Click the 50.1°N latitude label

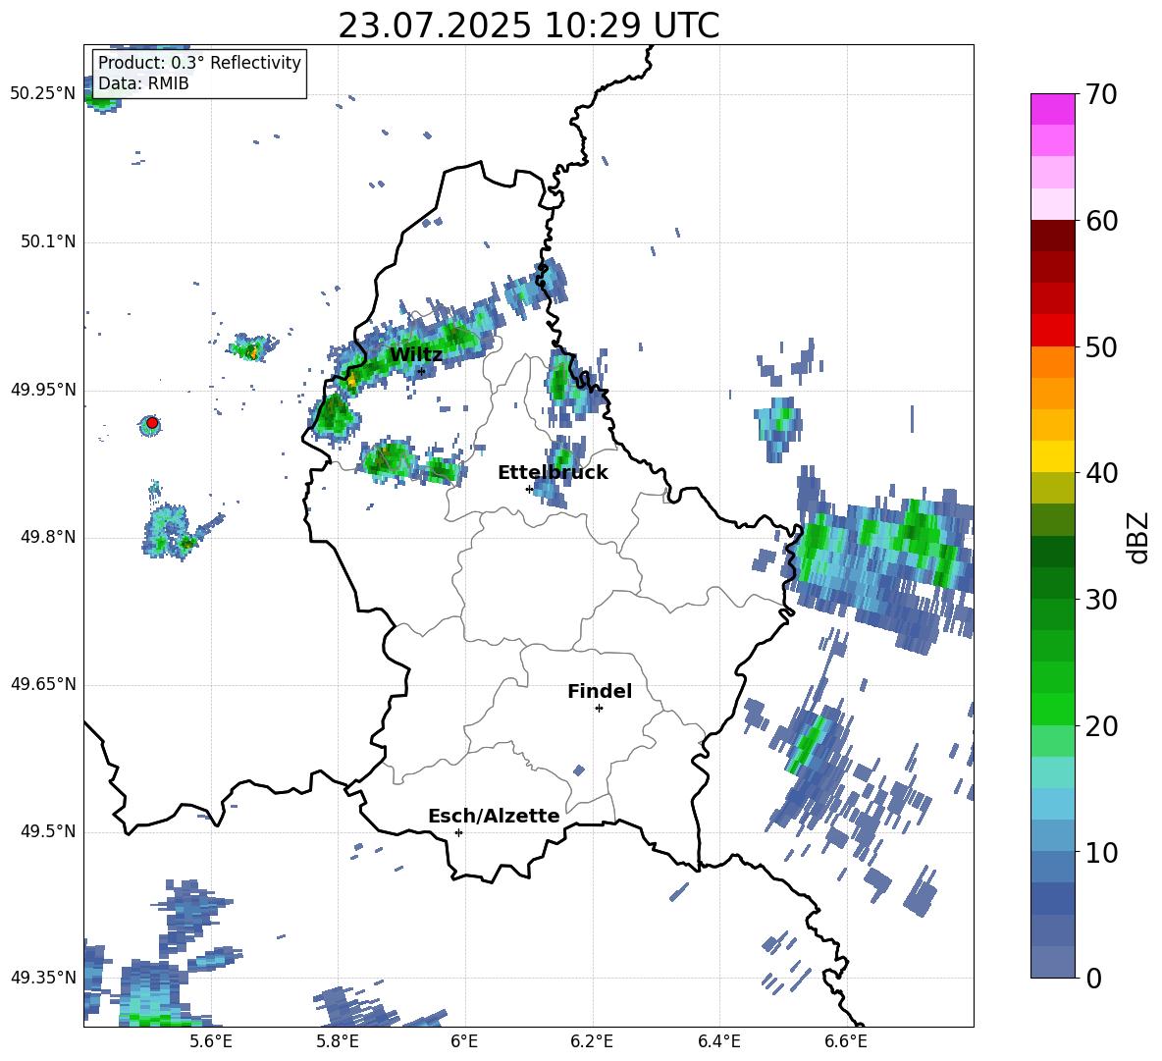48,242
